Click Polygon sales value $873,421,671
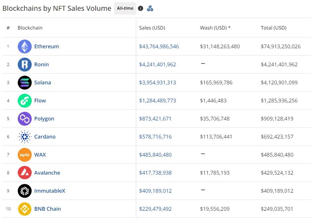The image size is (311, 218). point(155,119)
